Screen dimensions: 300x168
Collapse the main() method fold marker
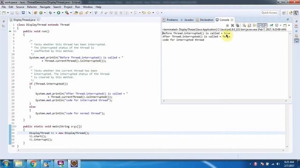(15, 126)
